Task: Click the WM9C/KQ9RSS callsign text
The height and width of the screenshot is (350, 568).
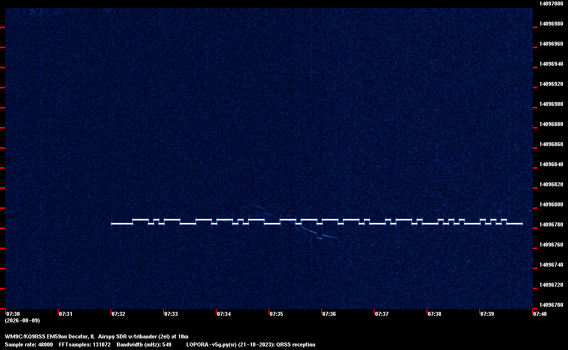Action: point(25,336)
